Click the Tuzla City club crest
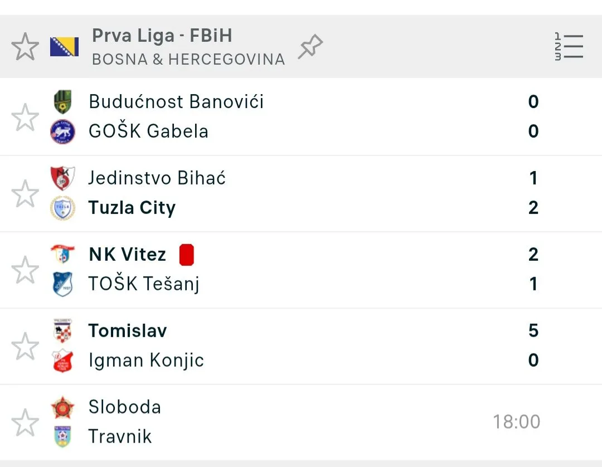Screen dimensions: 602x467 (x=62, y=208)
